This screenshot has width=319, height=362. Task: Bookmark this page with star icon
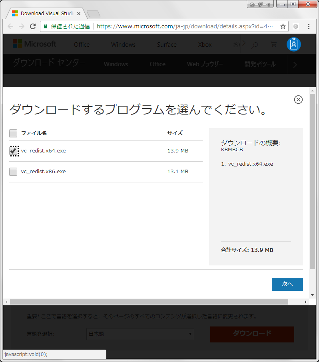click(x=283, y=26)
